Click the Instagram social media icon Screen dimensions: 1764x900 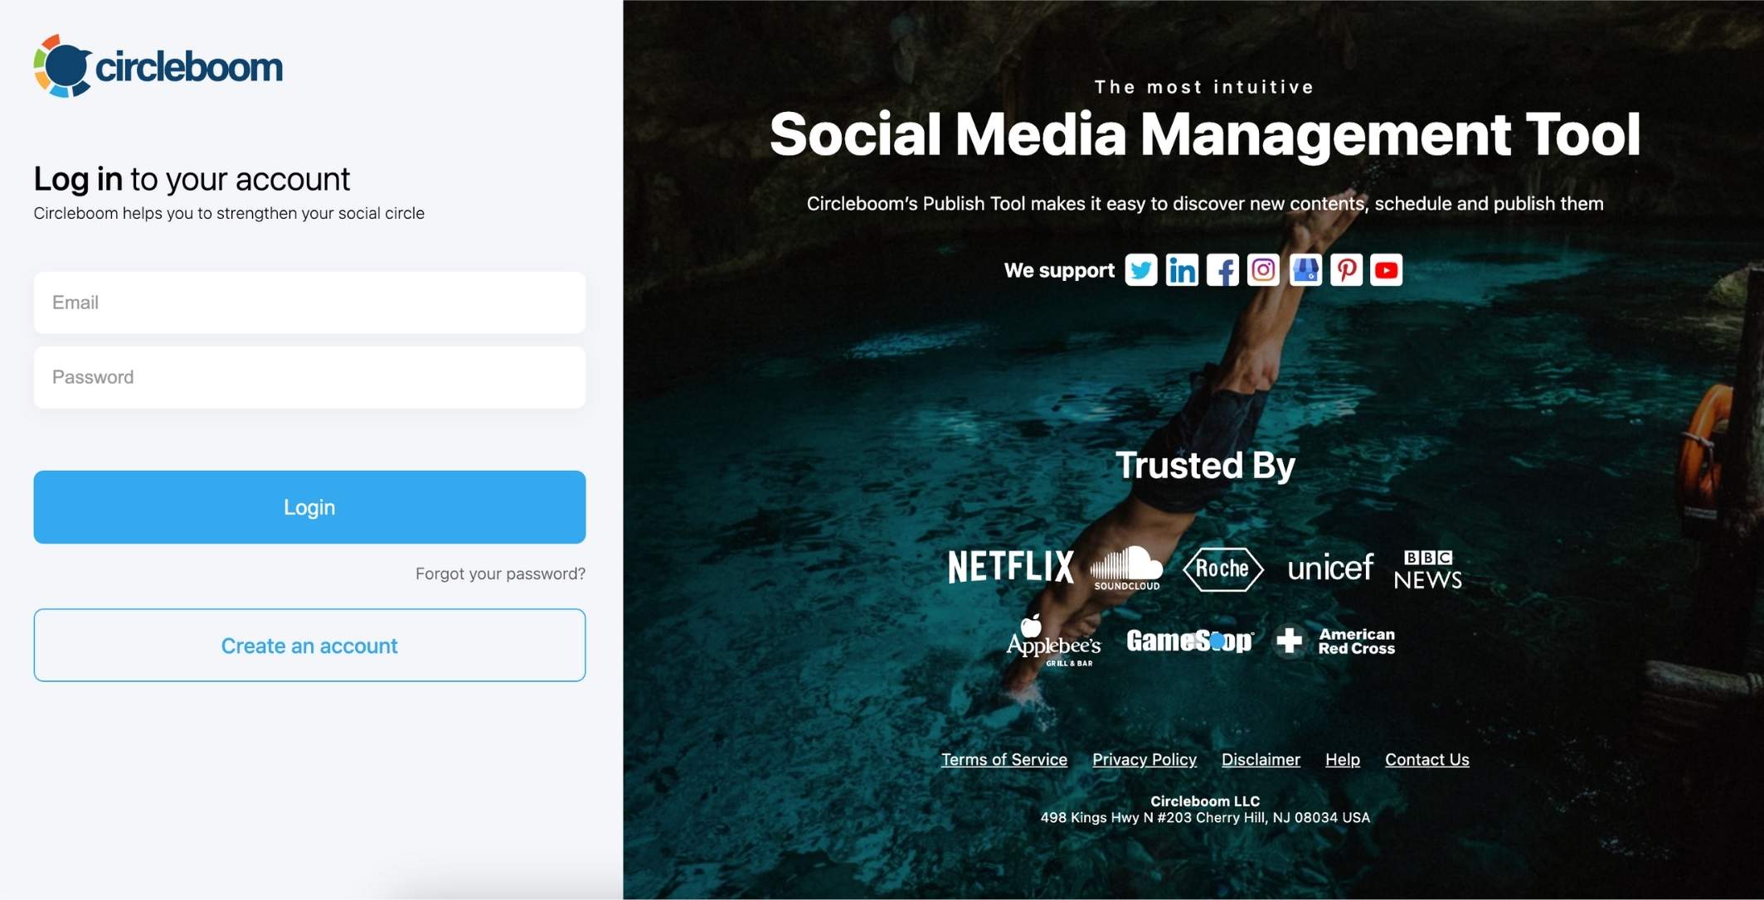1263,269
